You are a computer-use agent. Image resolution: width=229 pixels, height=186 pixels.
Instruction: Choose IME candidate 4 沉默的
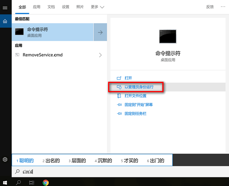[x=103, y=160]
